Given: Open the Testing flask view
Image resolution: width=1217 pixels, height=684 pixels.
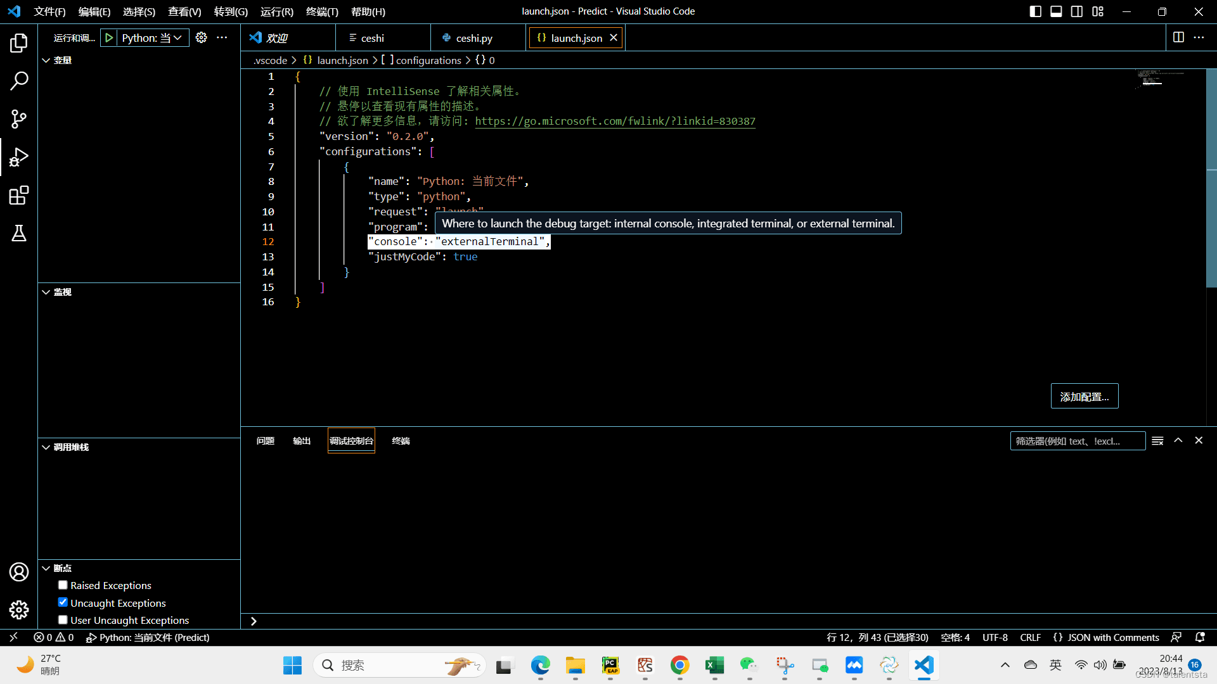Looking at the screenshot, I should [x=19, y=233].
